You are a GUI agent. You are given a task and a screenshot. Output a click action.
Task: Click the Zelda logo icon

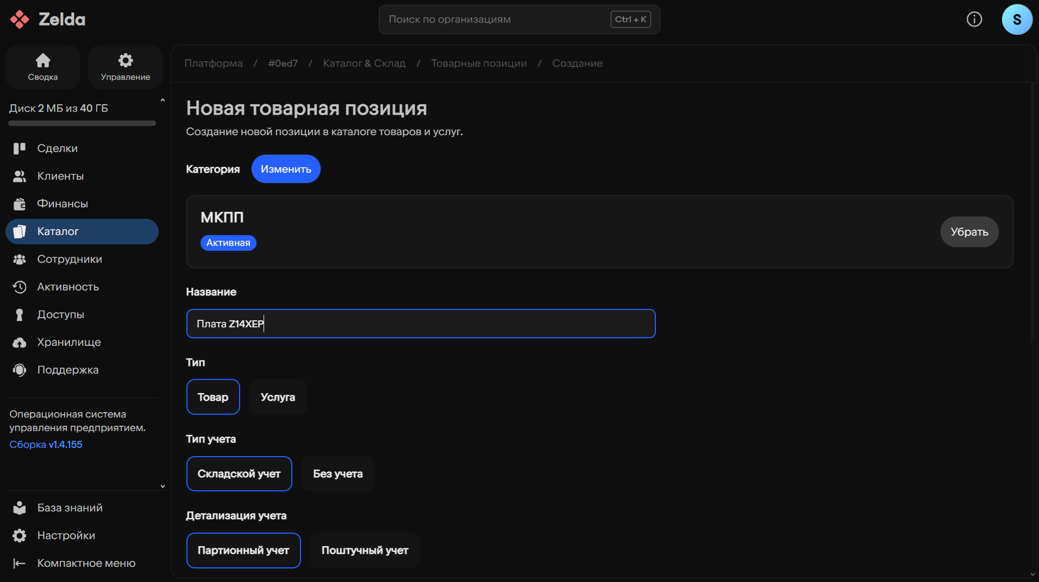point(20,20)
